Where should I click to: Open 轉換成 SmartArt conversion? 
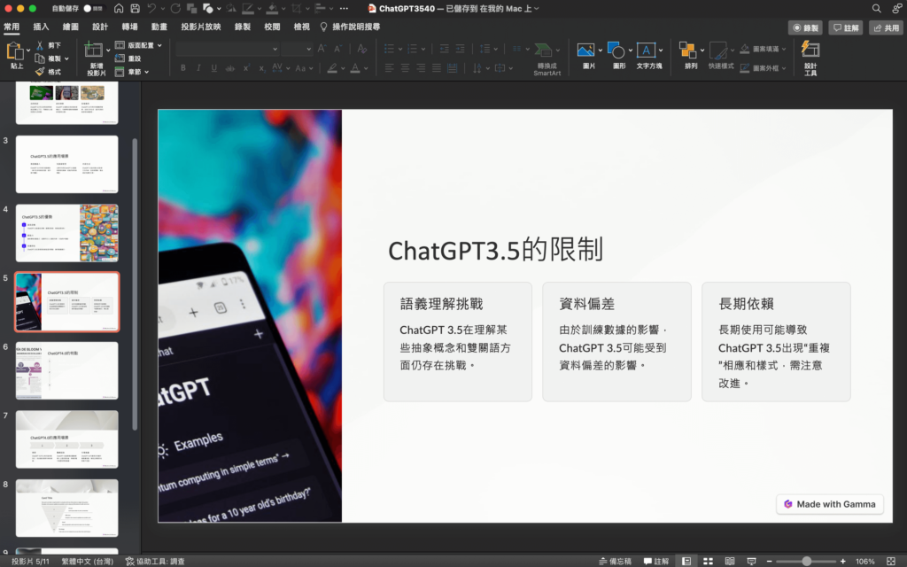point(542,51)
